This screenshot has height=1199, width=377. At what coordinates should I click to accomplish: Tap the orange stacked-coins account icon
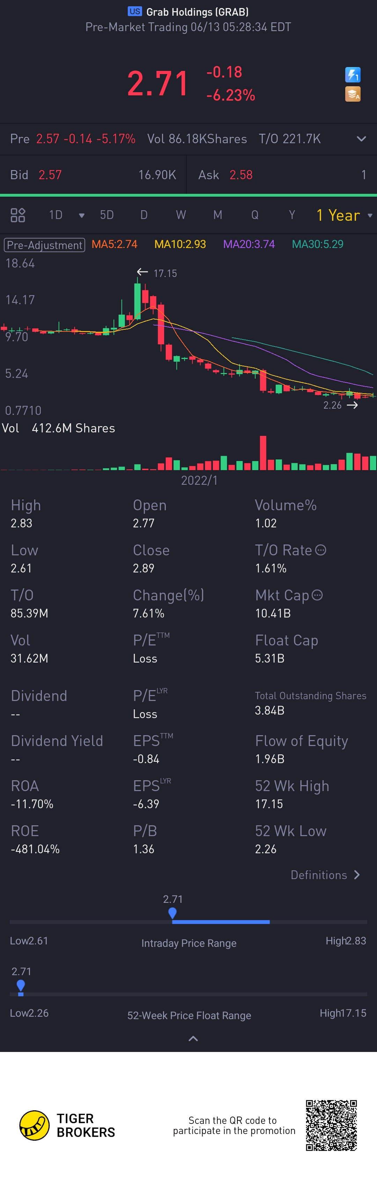[352, 95]
